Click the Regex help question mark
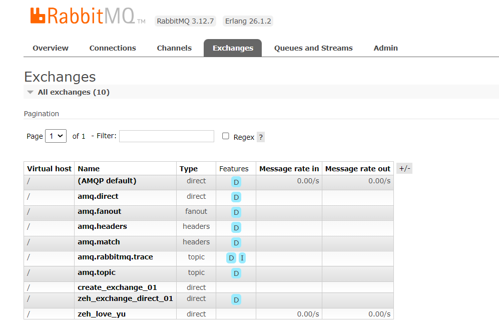 (261, 137)
